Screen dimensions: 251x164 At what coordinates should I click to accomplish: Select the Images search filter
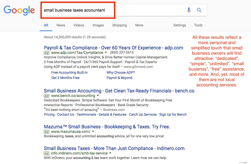tap(98, 25)
